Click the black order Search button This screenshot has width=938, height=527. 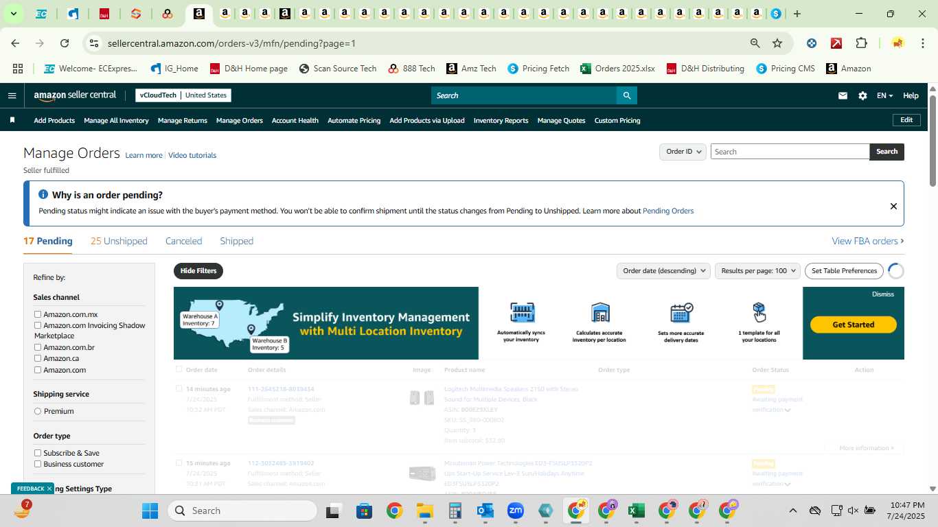(886, 152)
